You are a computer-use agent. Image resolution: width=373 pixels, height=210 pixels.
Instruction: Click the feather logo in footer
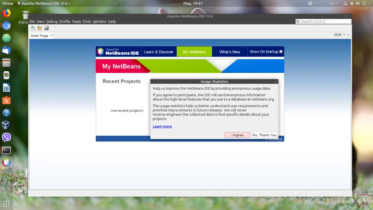pos(99,138)
